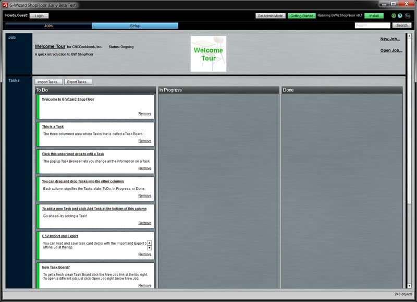
Task: Click the Welcome Tour thumbnail image
Action: click(208, 54)
